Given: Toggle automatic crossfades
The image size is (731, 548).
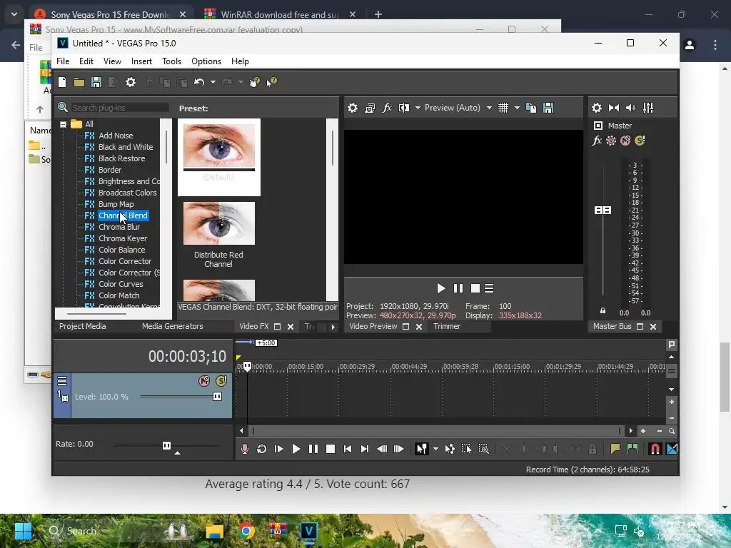Looking at the screenshot, I should tap(672, 449).
